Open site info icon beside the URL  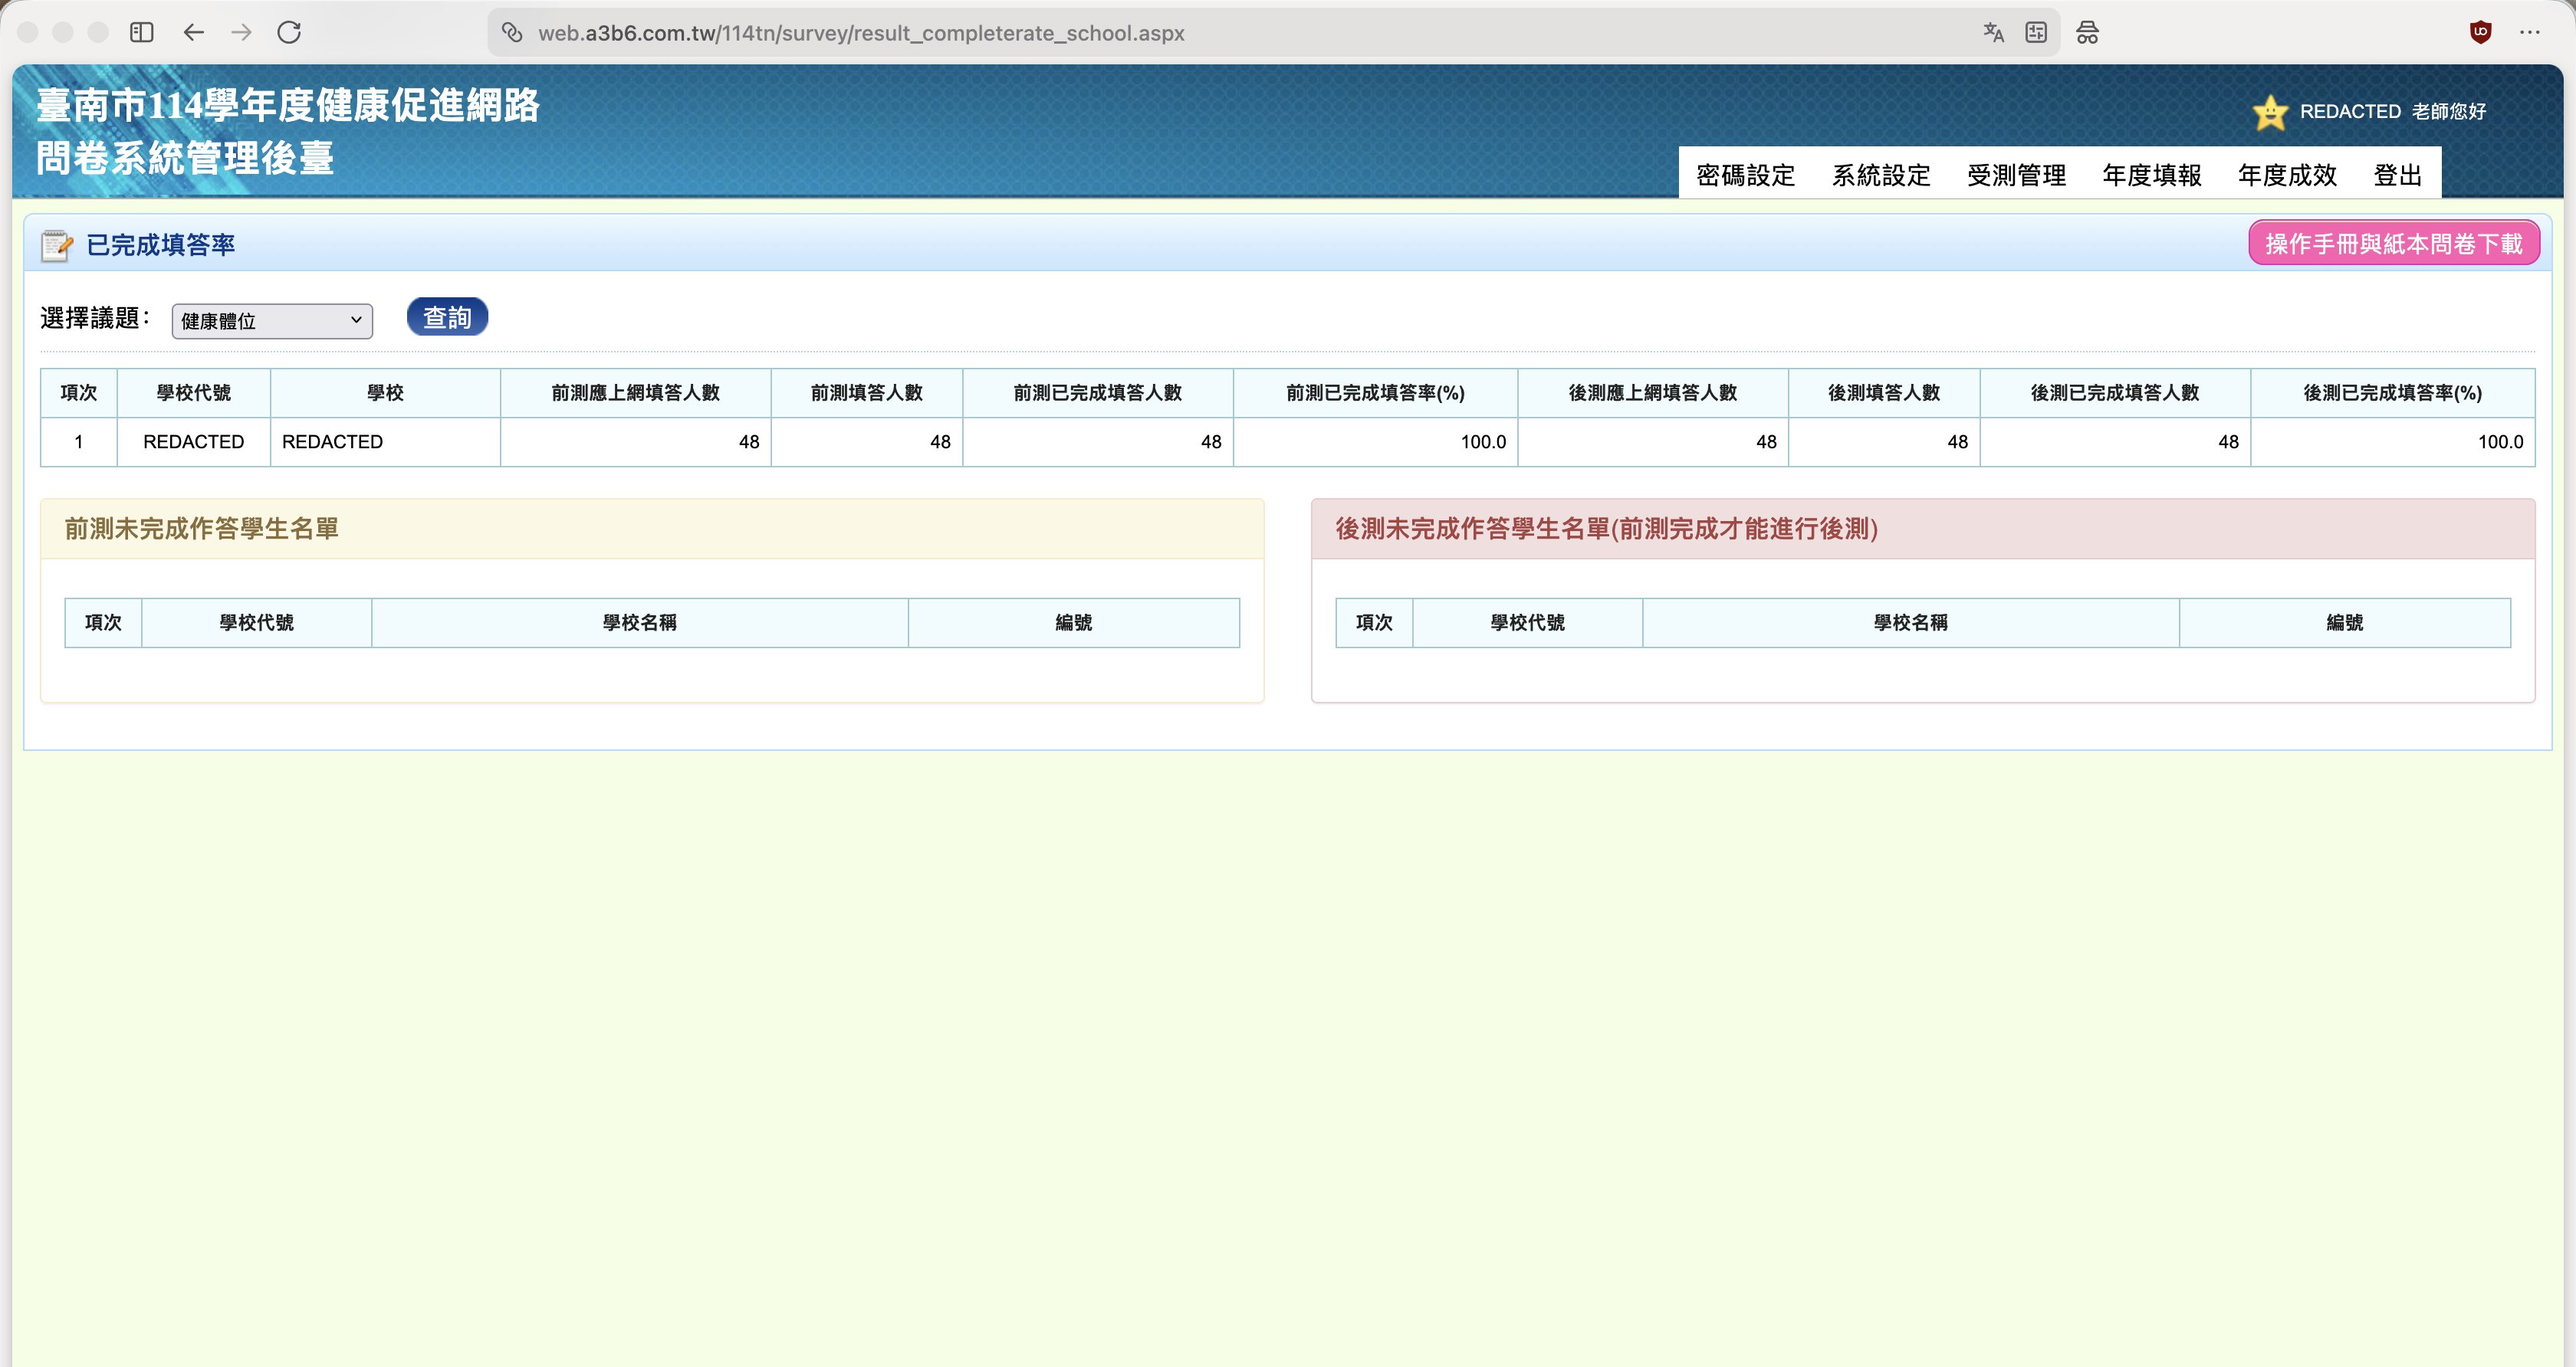point(512,33)
